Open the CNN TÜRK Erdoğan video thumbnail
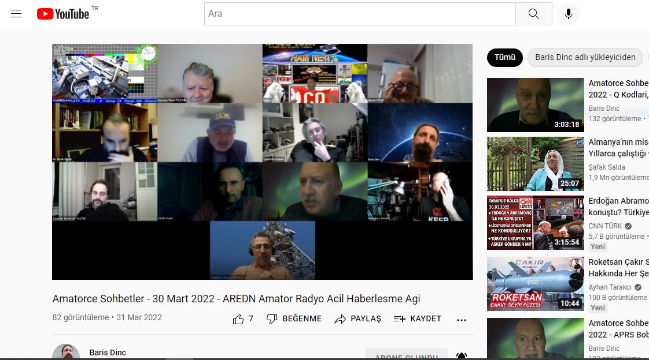Image resolution: width=649 pixels, height=360 pixels. point(536,223)
